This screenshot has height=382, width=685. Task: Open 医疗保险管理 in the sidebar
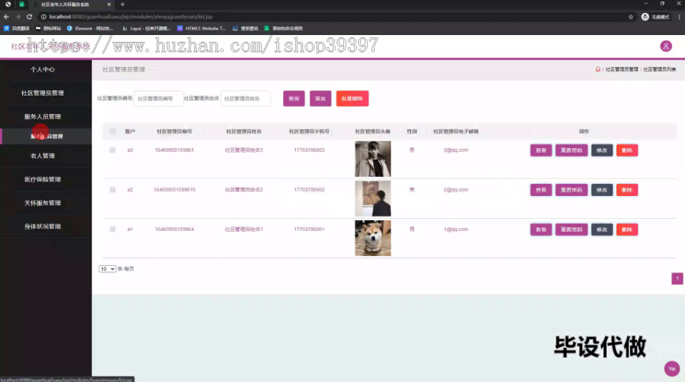point(43,179)
